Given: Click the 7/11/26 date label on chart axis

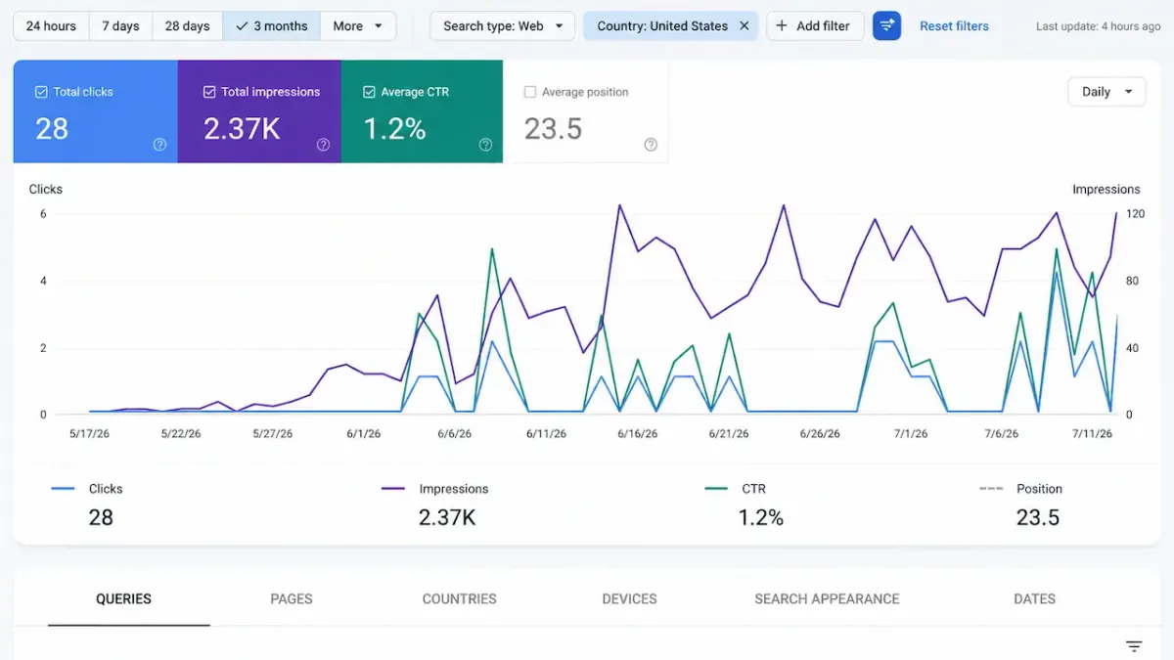Looking at the screenshot, I should point(1092,433).
